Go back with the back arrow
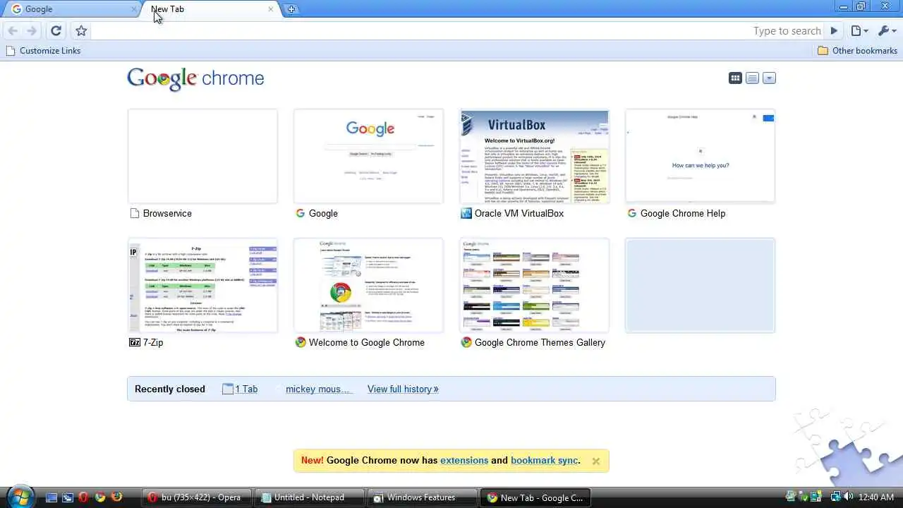 [13, 30]
